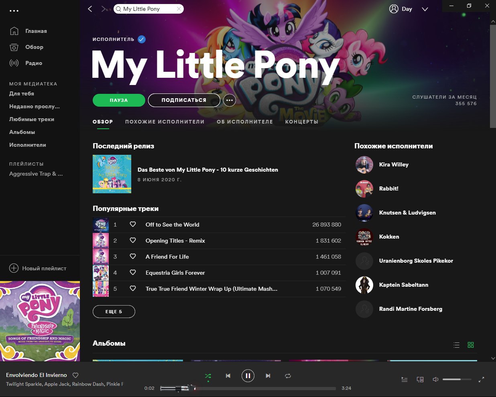Show more tracks with ЕЩЕ 5

114,312
